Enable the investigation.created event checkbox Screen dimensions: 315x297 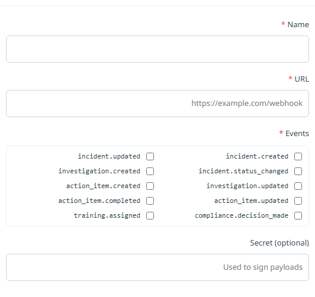pyautogui.click(x=150, y=172)
